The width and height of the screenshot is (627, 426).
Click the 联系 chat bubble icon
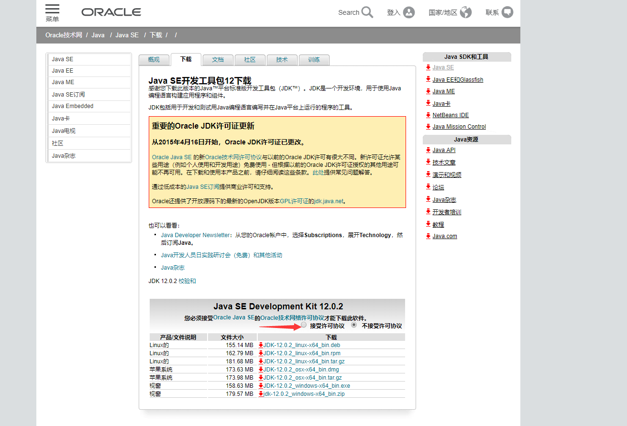click(507, 12)
